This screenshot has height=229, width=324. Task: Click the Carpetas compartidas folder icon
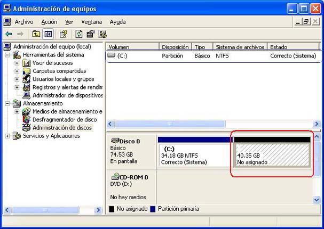(x=27, y=71)
